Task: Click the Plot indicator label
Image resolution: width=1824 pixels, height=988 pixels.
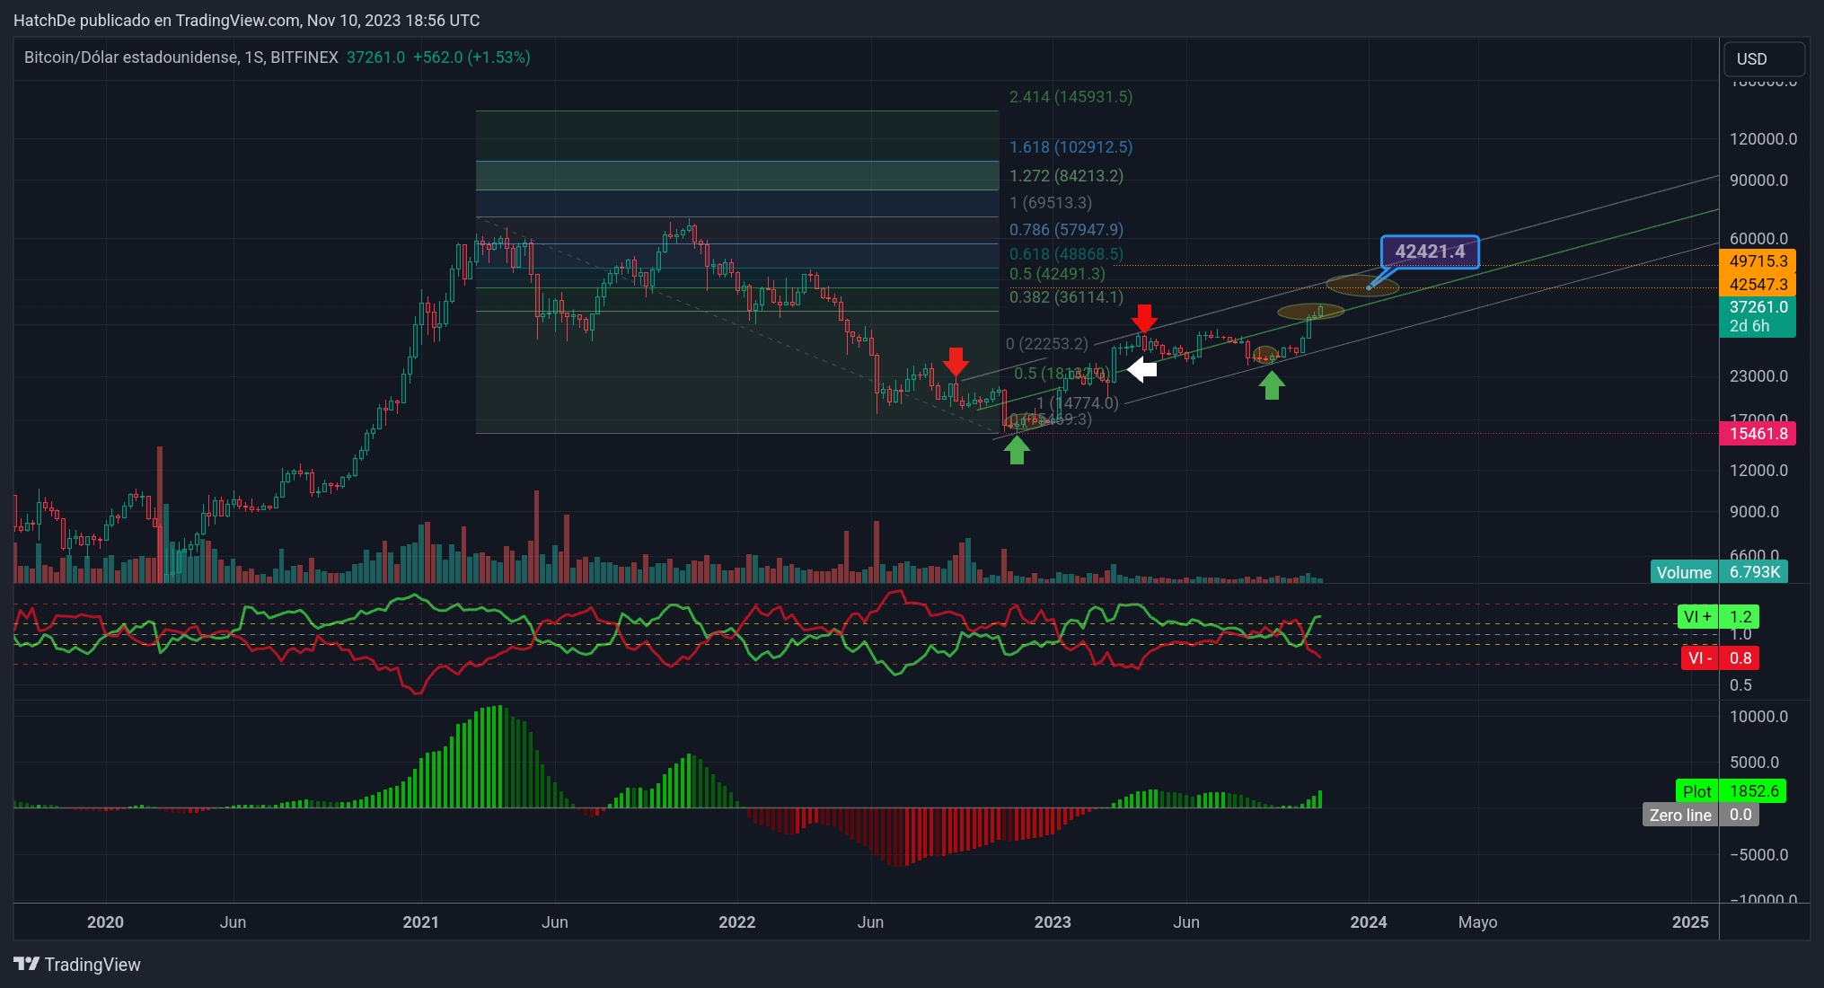Action: point(1696,791)
